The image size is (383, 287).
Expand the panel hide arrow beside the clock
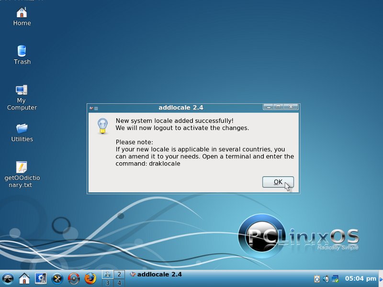(380, 278)
